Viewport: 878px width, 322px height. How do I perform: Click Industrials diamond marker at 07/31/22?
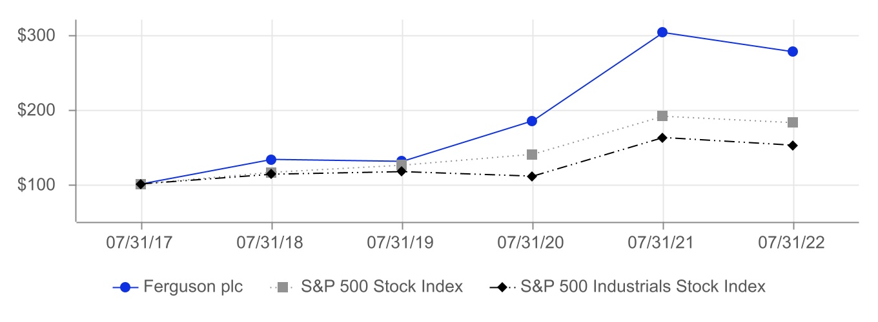click(793, 146)
